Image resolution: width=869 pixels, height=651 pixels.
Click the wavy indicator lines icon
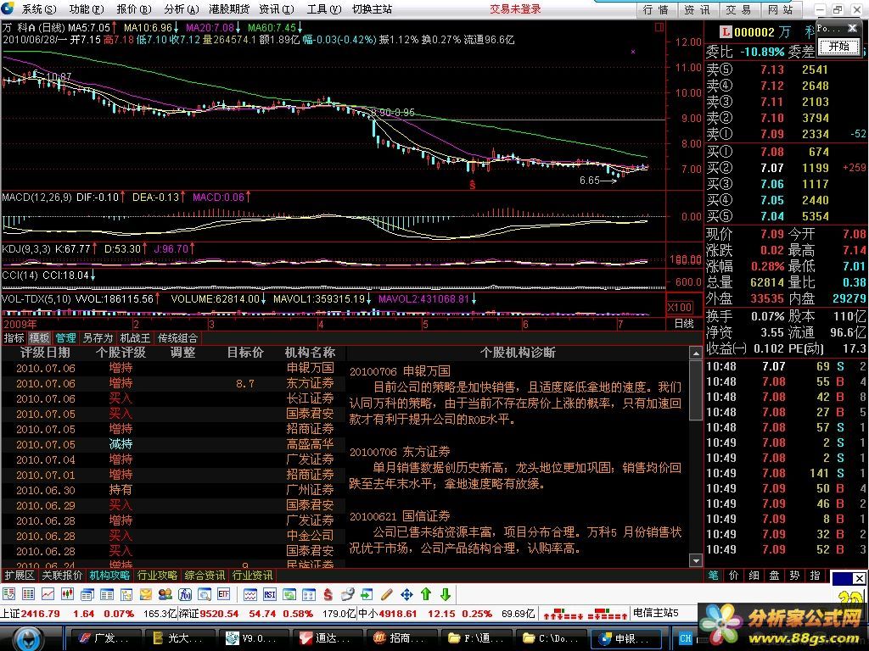coord(250,594)
